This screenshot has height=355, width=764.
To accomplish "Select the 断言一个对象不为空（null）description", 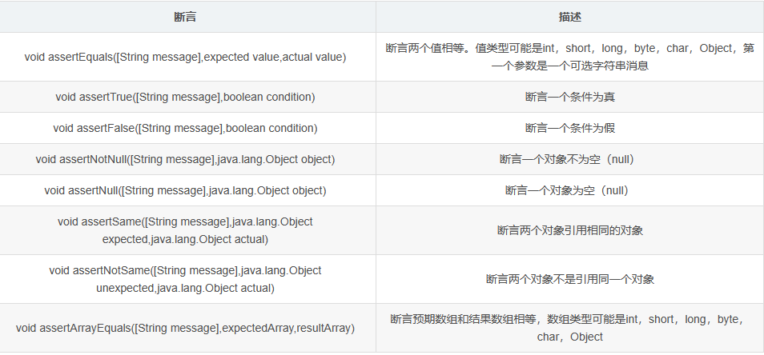I will pos(569,159).
